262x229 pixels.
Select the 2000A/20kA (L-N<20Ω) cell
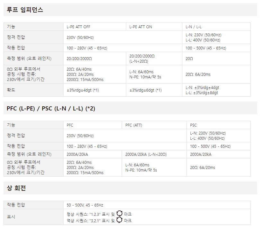coord(146,154)
